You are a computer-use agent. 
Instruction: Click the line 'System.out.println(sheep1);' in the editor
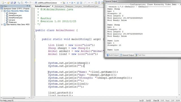69,63
